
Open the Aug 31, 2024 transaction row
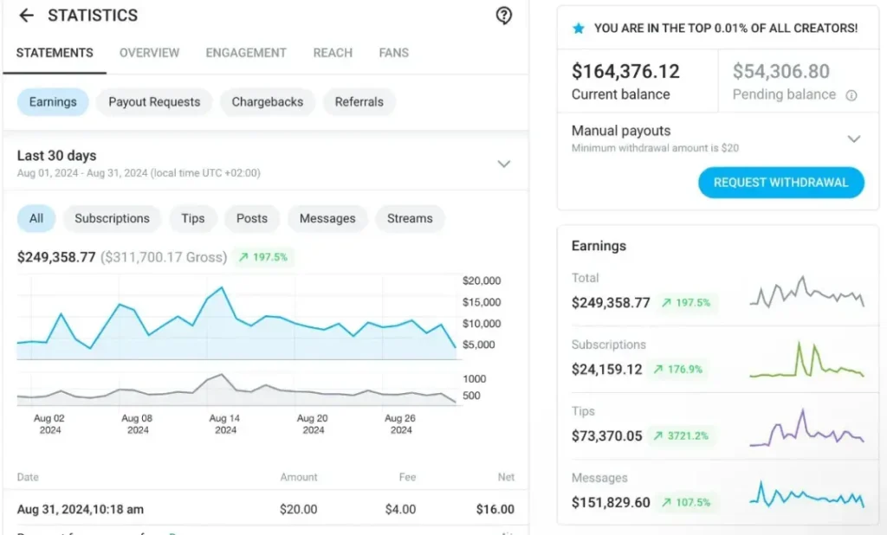(x=266, y=509)
